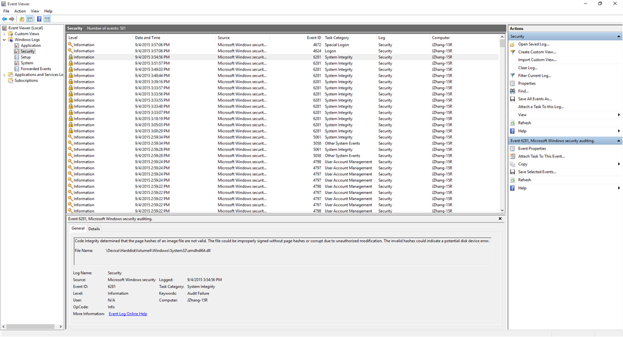
Task: Collapse the Windows Logs node
Action: 4,40
